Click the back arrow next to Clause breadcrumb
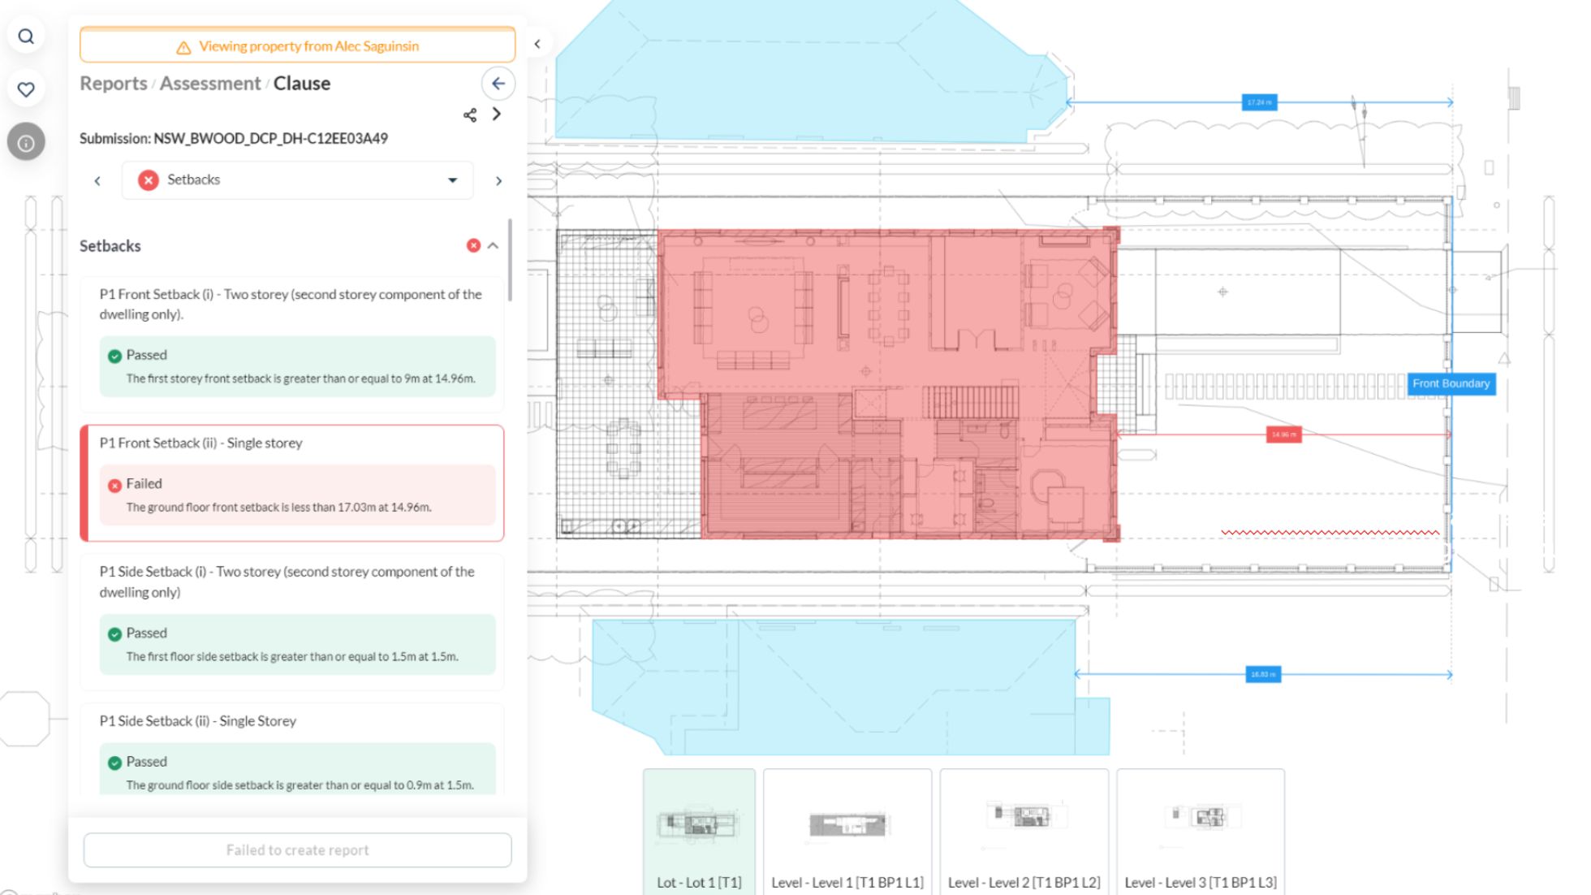 point(498,84)
